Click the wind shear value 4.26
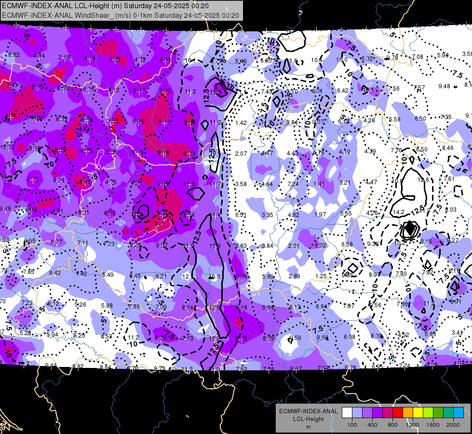The height and width of the screenshot is (434, 472). tap(369, 120)
